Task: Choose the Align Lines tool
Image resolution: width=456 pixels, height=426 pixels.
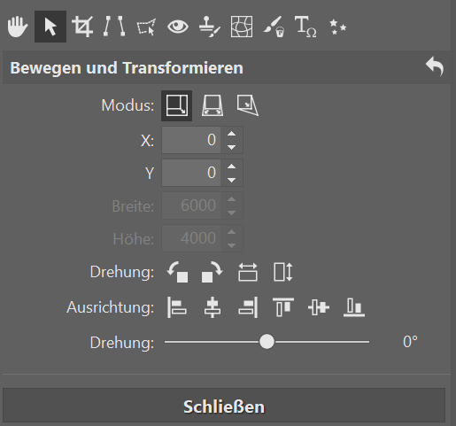Action: pyautogui.click(x=114, y=27)
